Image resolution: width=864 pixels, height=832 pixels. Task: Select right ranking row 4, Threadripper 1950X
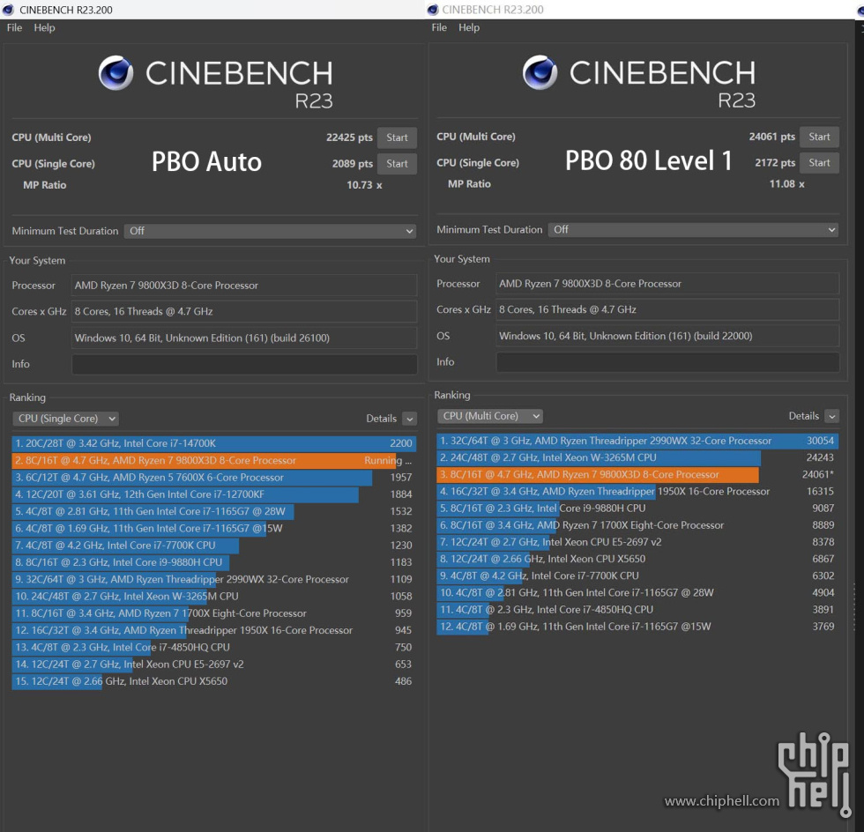tap(637, 492)
